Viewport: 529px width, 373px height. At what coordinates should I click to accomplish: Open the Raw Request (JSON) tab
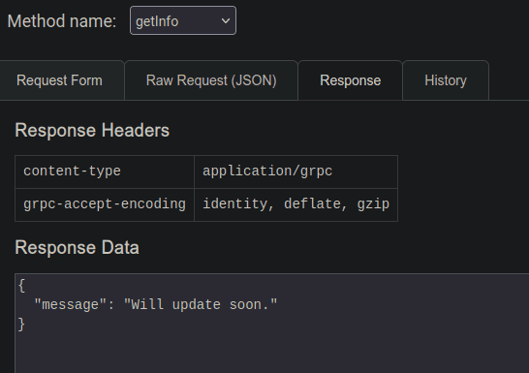click(x=211, y=80)
